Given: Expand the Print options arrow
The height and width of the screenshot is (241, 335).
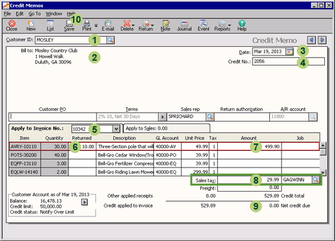Looking at the screenshot, I should (x=96, y=25).
